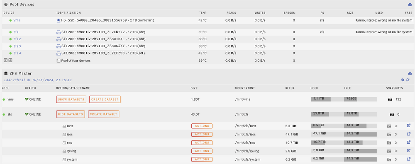Click the vms pool 1.11TB used bar
This screenshot has height=164, width=415.
[x=327, y=99]
